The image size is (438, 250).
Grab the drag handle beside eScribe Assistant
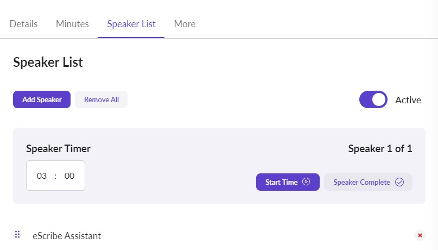(17, 235)
